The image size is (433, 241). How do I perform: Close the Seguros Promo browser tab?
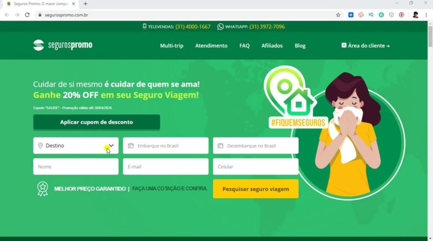coord(74,4)
